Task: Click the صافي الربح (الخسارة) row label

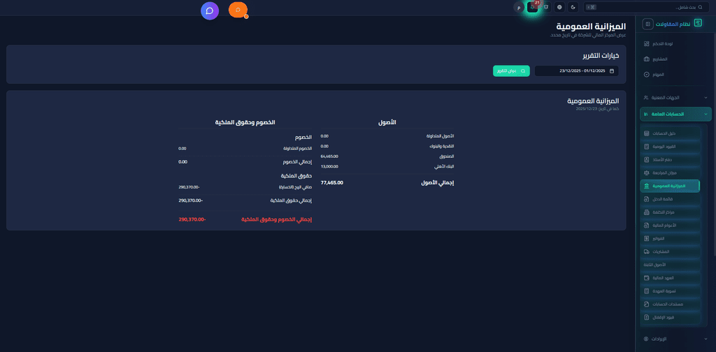Action: pyautogui.click(x=296, y=187)
